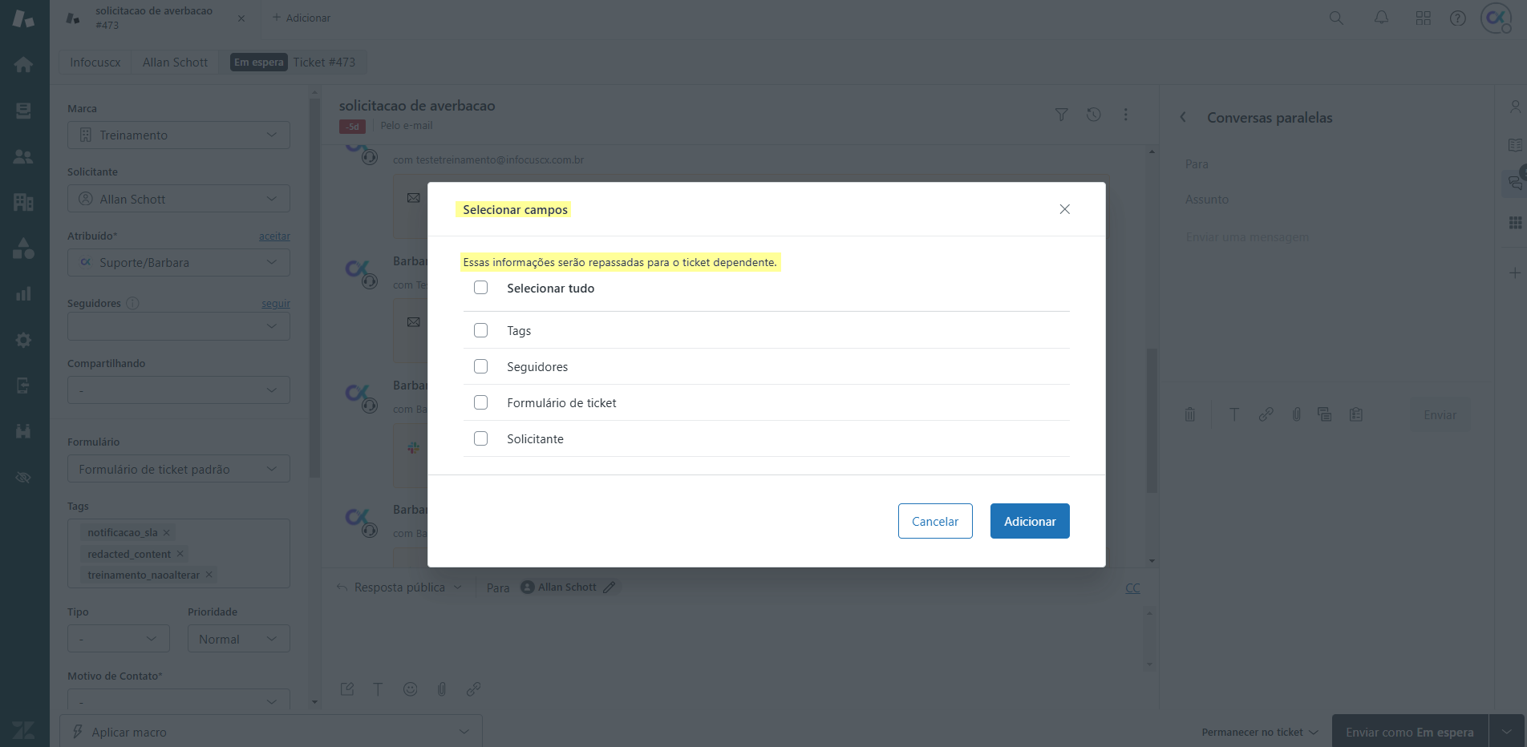Image resolution: width=1527 pixels, height=747 pixels.
Task: Open the Infocuscx tab
Action: (95, 63)
